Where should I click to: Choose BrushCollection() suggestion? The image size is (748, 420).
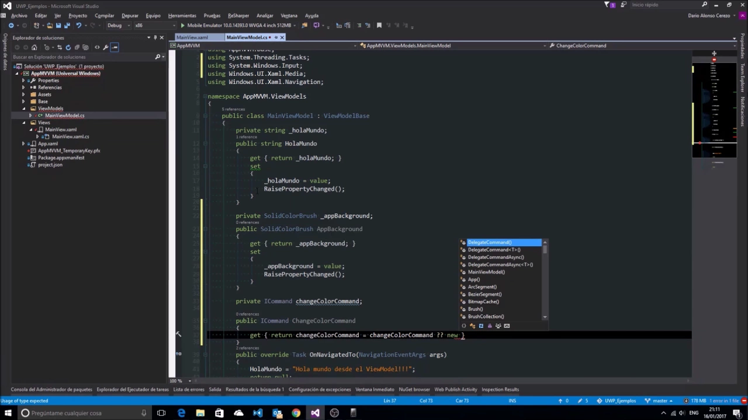[x=486, y=317]
